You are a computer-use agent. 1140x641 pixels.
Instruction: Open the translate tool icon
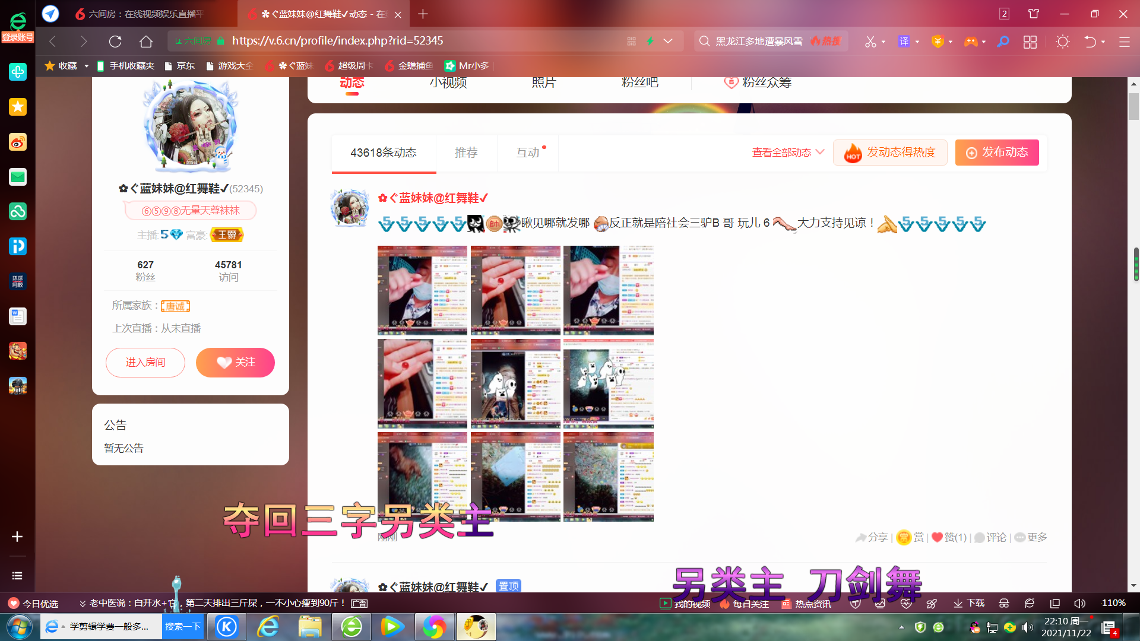(x=904, y=41)
